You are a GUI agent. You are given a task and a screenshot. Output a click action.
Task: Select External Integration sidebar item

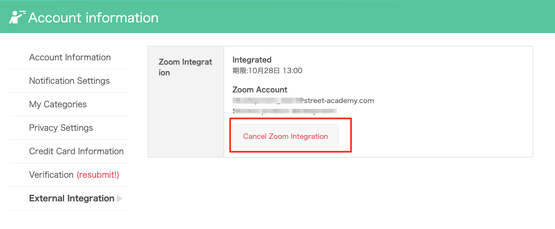[72, 198]
